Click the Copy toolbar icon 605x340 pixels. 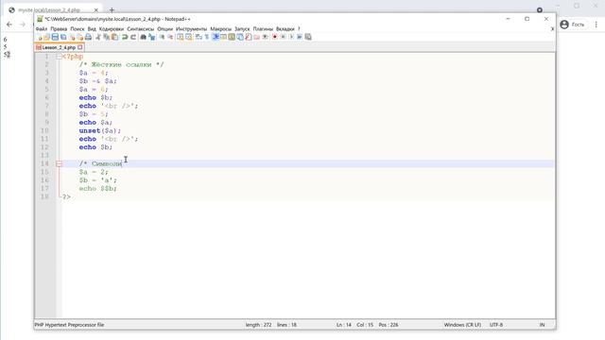pos(107,37)
